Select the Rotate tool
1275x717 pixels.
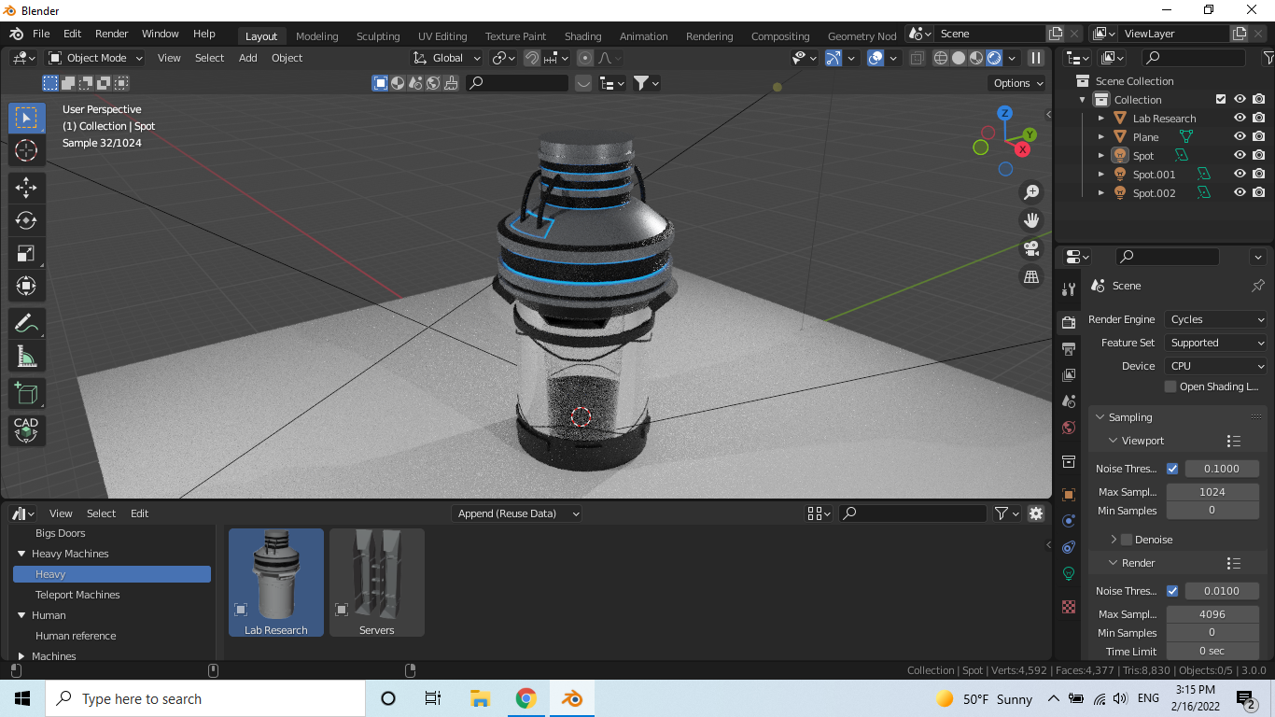26,220
